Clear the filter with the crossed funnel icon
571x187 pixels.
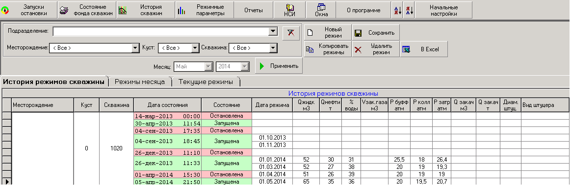[x=291, y=33]
